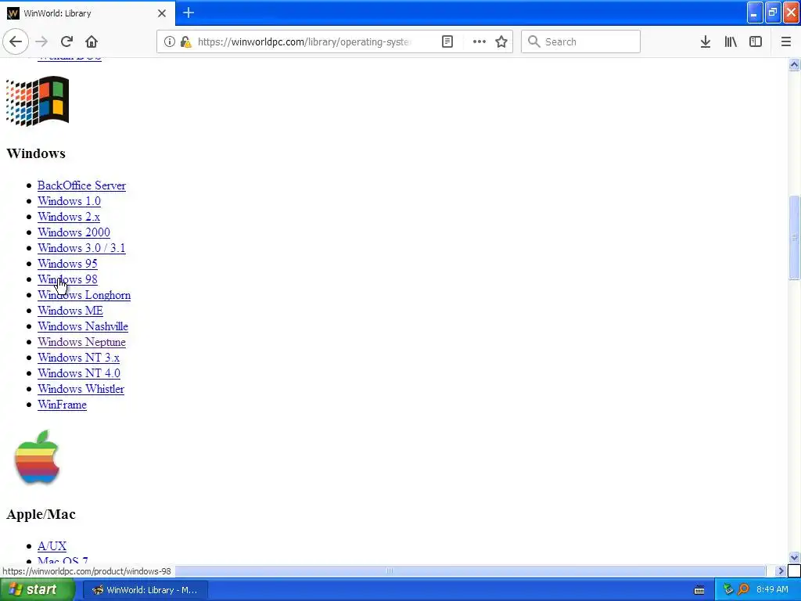Open the Windows NT 4.0 link

pos(79,373)
